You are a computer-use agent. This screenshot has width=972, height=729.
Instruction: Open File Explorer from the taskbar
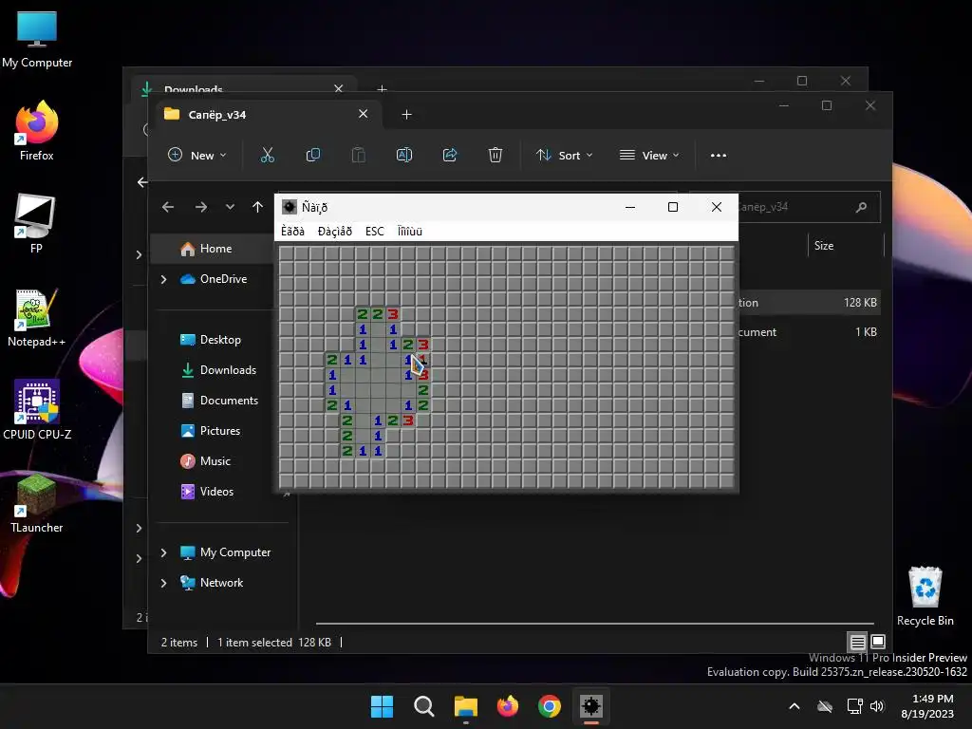click(465, 706)
